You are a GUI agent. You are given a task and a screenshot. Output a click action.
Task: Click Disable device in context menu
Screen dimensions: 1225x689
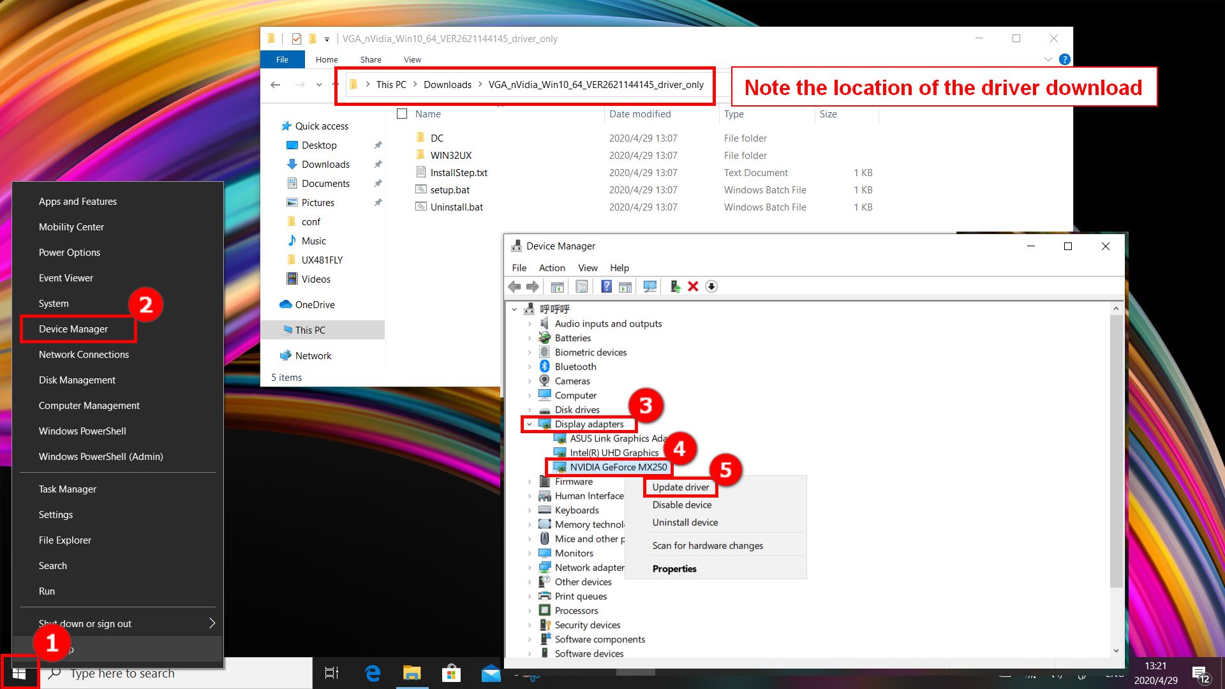coord(681,505)
